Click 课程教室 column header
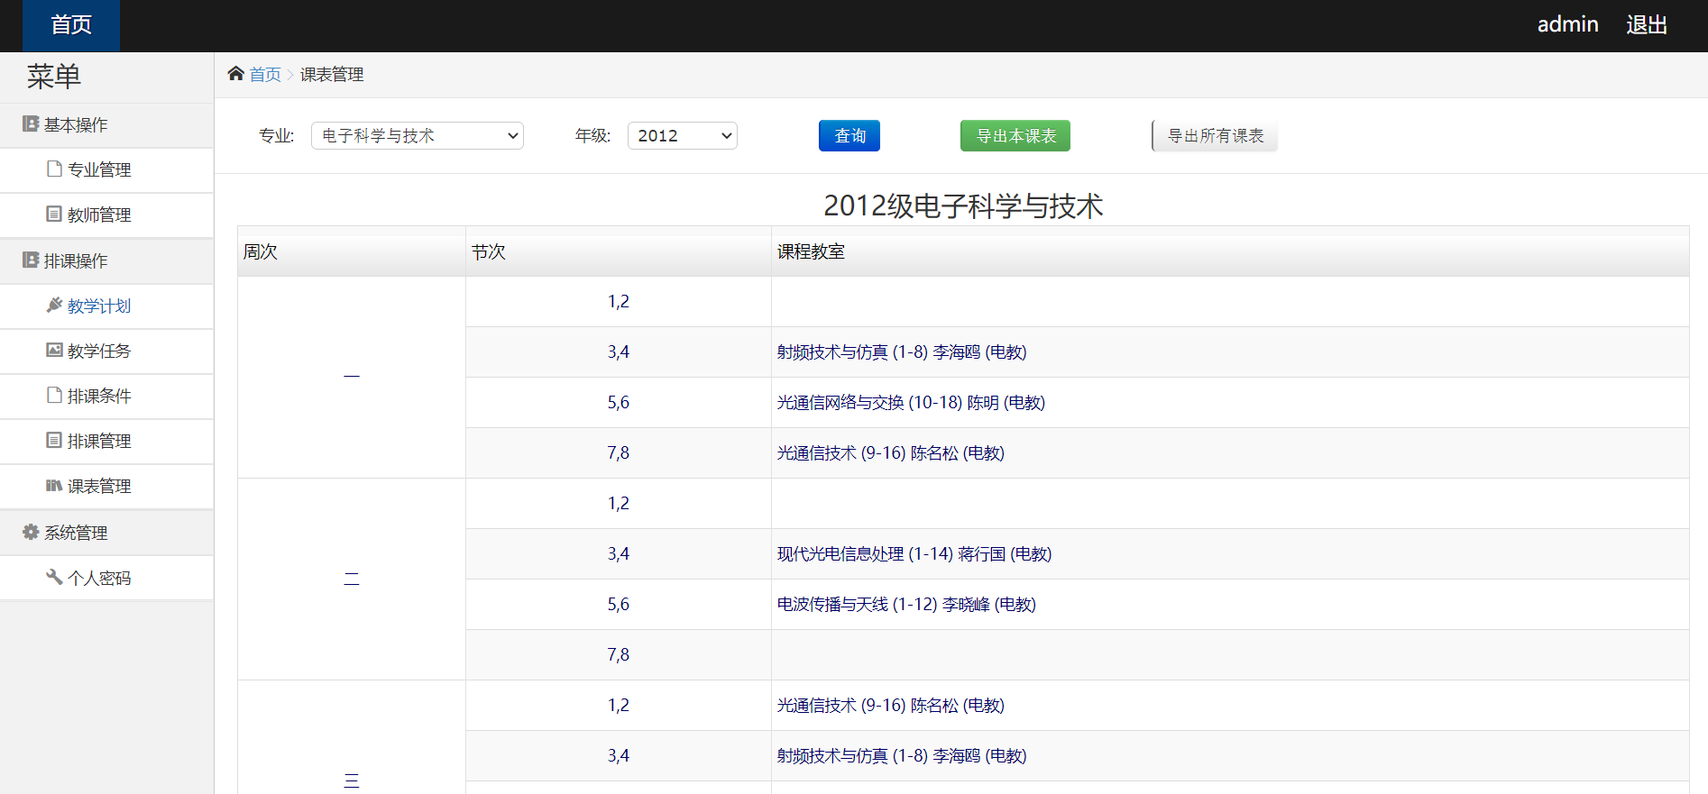Image resolution: width=1708 pixels, height=794 pixels. point(1230,251)
